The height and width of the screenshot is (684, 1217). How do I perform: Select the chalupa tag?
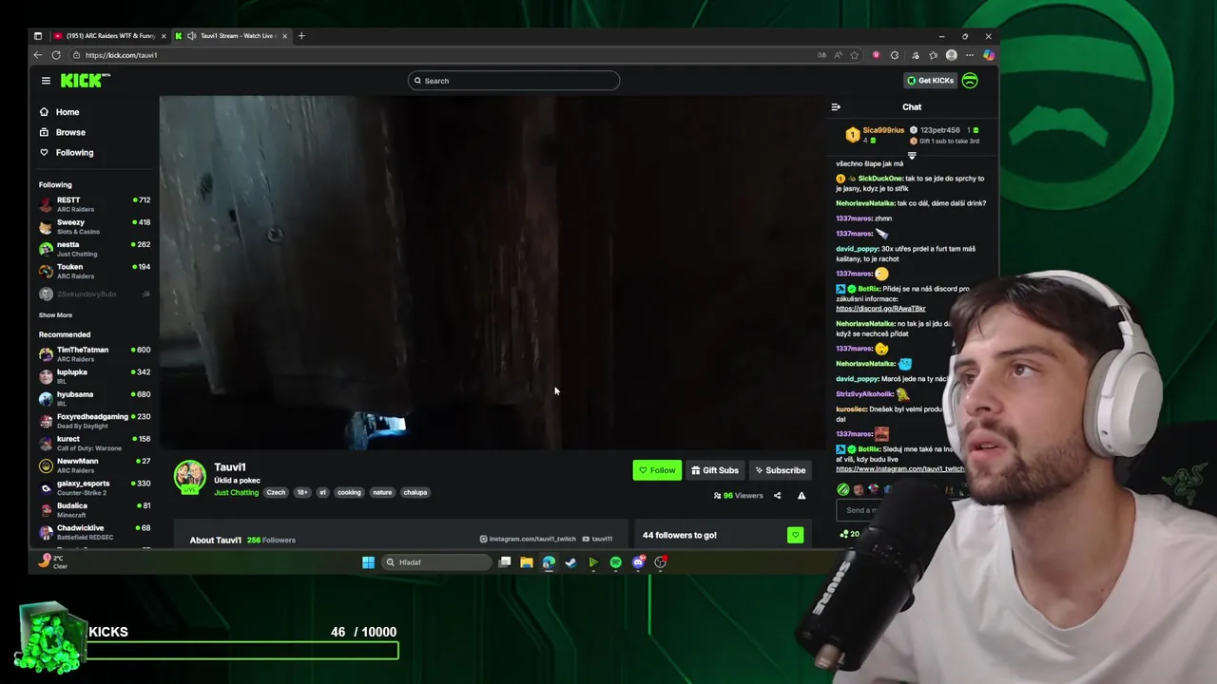pyautogui.click(x=415, y=492)
